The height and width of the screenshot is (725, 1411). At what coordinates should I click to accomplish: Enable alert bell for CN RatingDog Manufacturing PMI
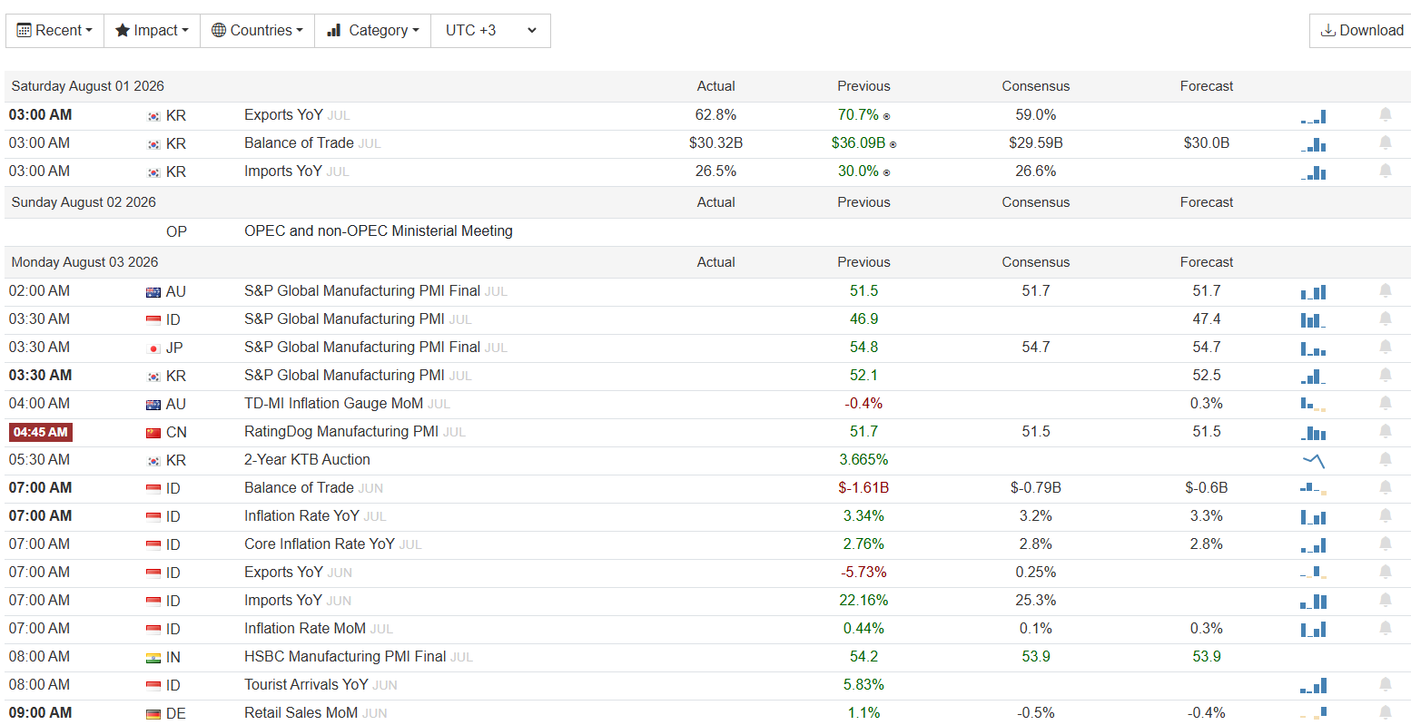(1386, 431)
